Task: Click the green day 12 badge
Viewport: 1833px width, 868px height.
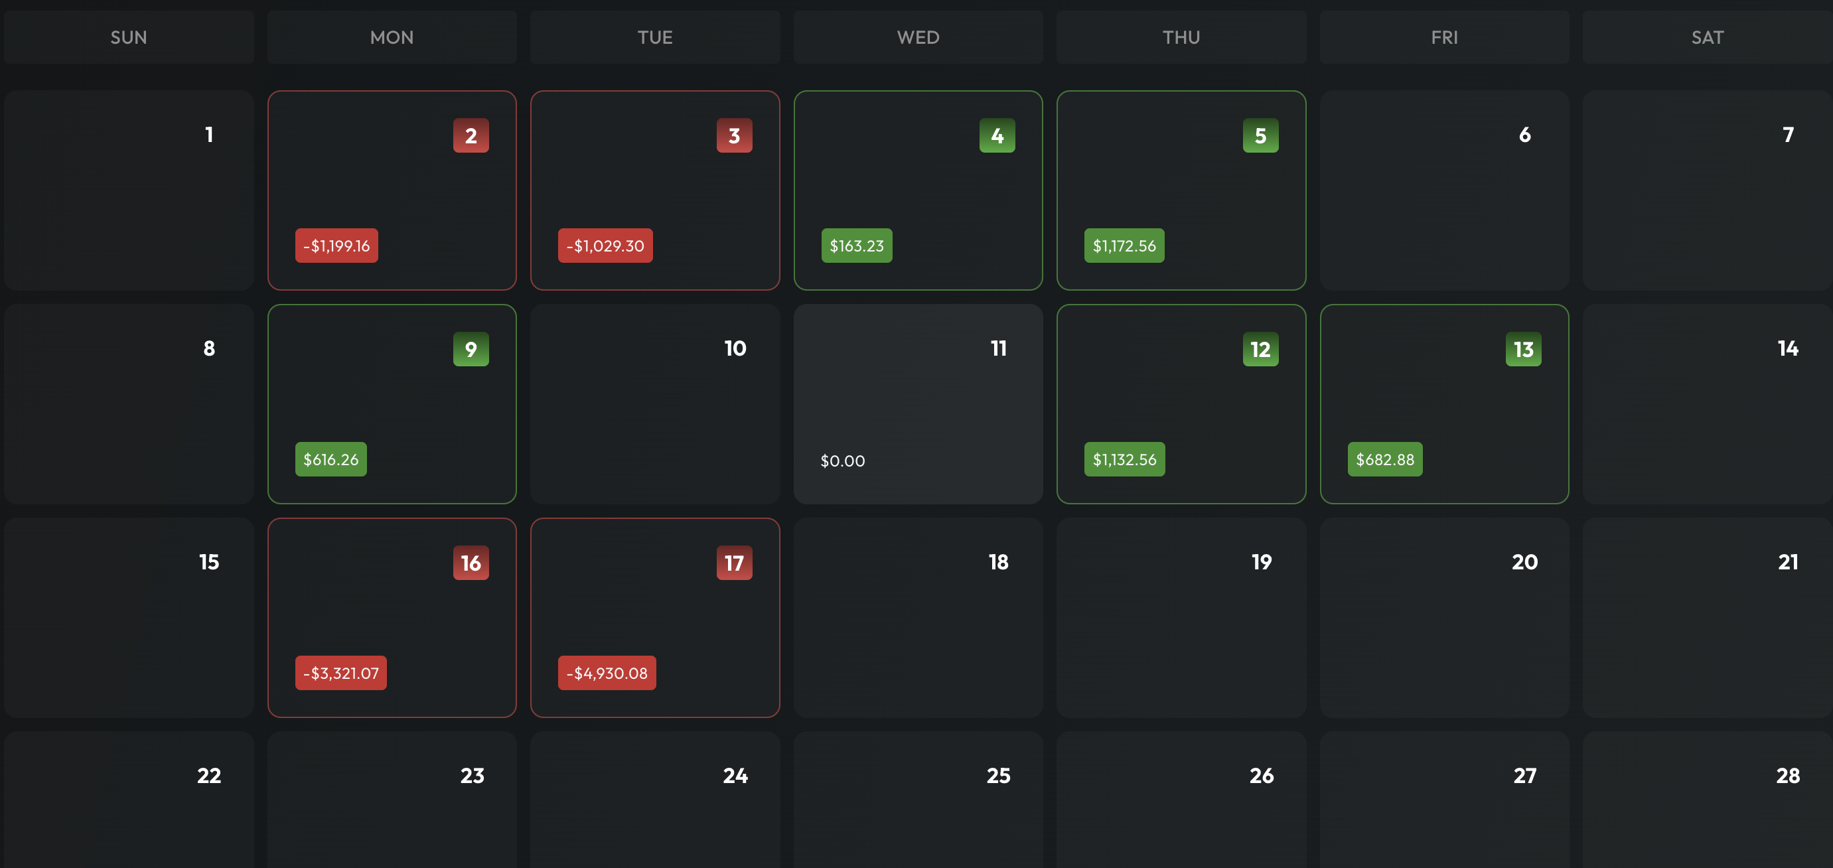Action: [1260, 349]
